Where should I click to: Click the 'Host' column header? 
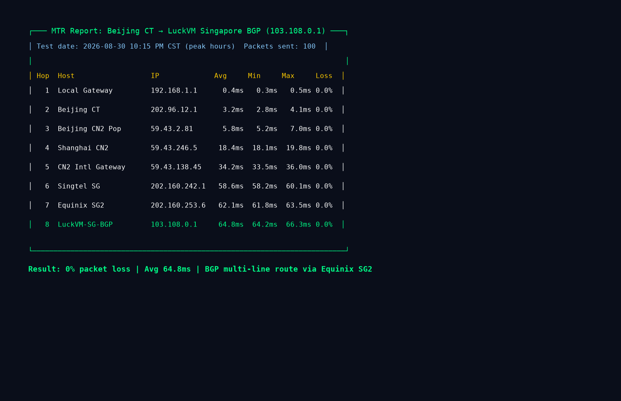tap(66, 76)
